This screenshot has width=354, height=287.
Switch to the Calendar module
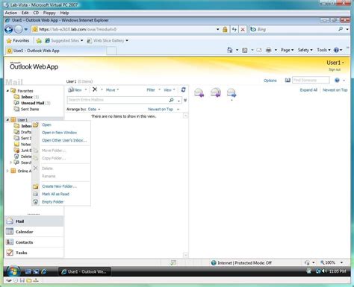pyautogui.click(x=34, y=232)
